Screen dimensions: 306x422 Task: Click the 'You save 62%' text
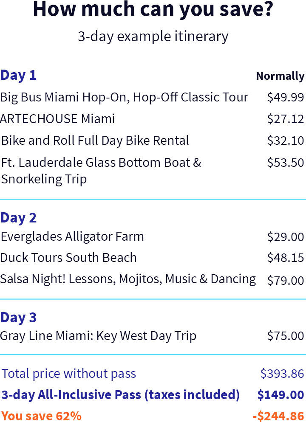[x=41, y=416]
